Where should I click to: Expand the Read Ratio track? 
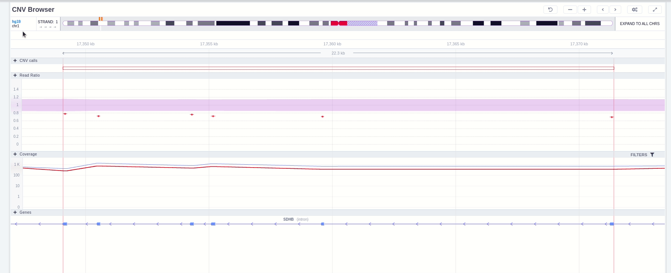[x=15, y=75]
